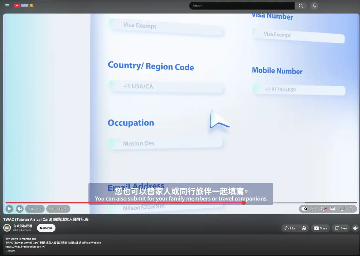Save the video to a playlist
This screenshot has height=256, width=360.
click(x=341, y=228)
